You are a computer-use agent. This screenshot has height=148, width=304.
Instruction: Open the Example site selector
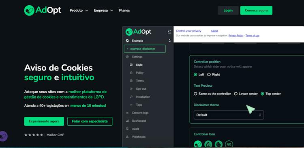tap(148, 41)
